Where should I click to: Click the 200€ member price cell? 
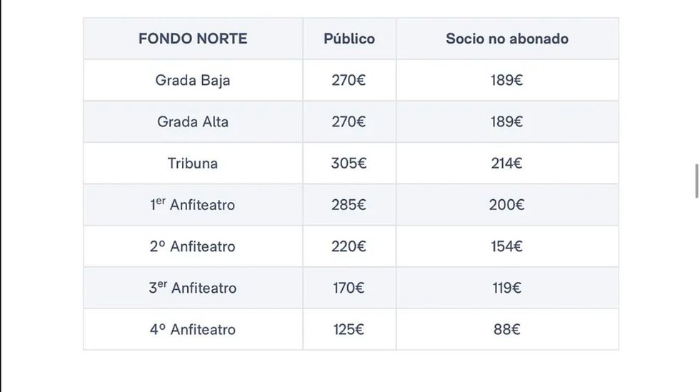507,205
